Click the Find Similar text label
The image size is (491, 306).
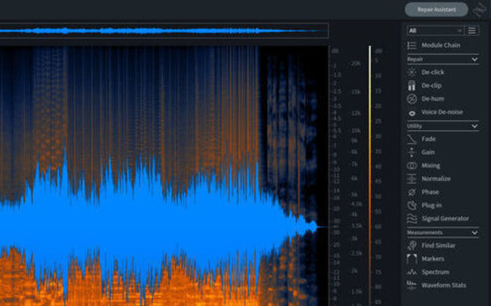coord(438,246)
